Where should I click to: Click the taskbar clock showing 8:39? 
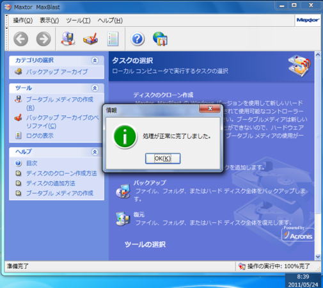303,276
